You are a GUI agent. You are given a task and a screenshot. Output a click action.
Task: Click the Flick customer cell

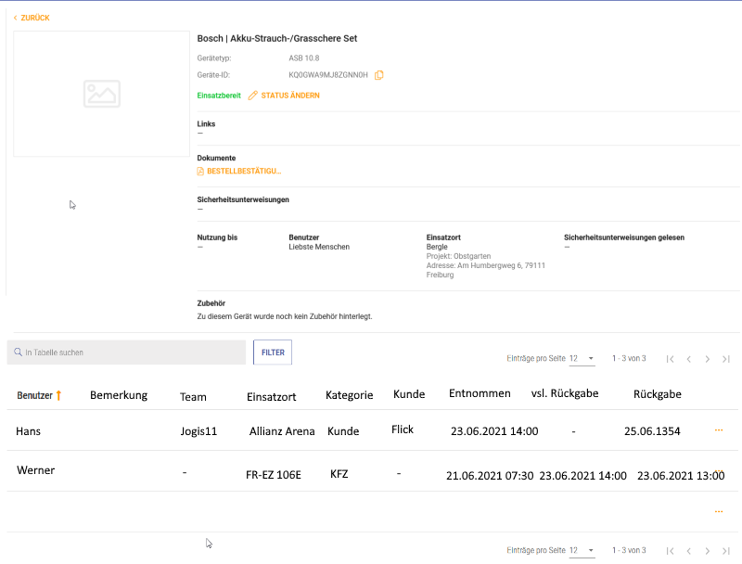tap(403, 429)
